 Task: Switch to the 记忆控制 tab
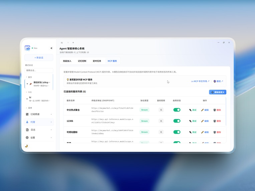[x=82, y=61]
